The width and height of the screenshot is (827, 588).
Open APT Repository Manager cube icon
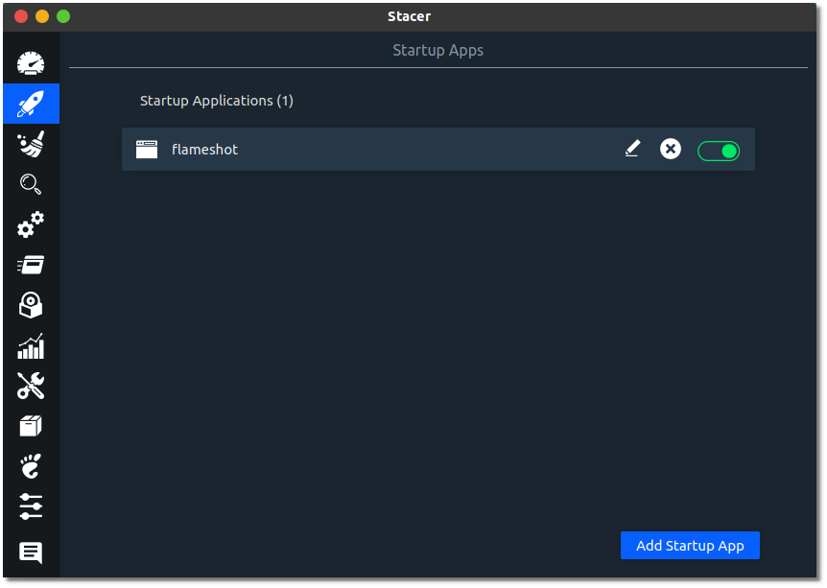(x=30, y=426)
